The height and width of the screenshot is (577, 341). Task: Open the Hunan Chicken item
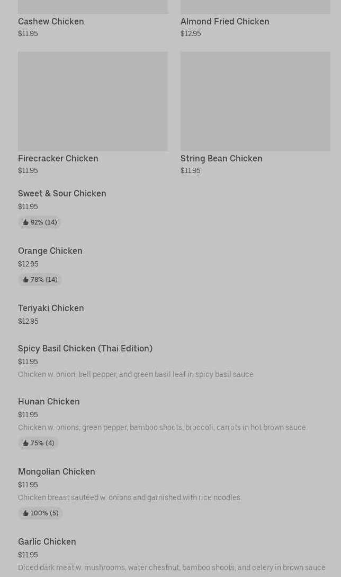[x=49, y=401]
